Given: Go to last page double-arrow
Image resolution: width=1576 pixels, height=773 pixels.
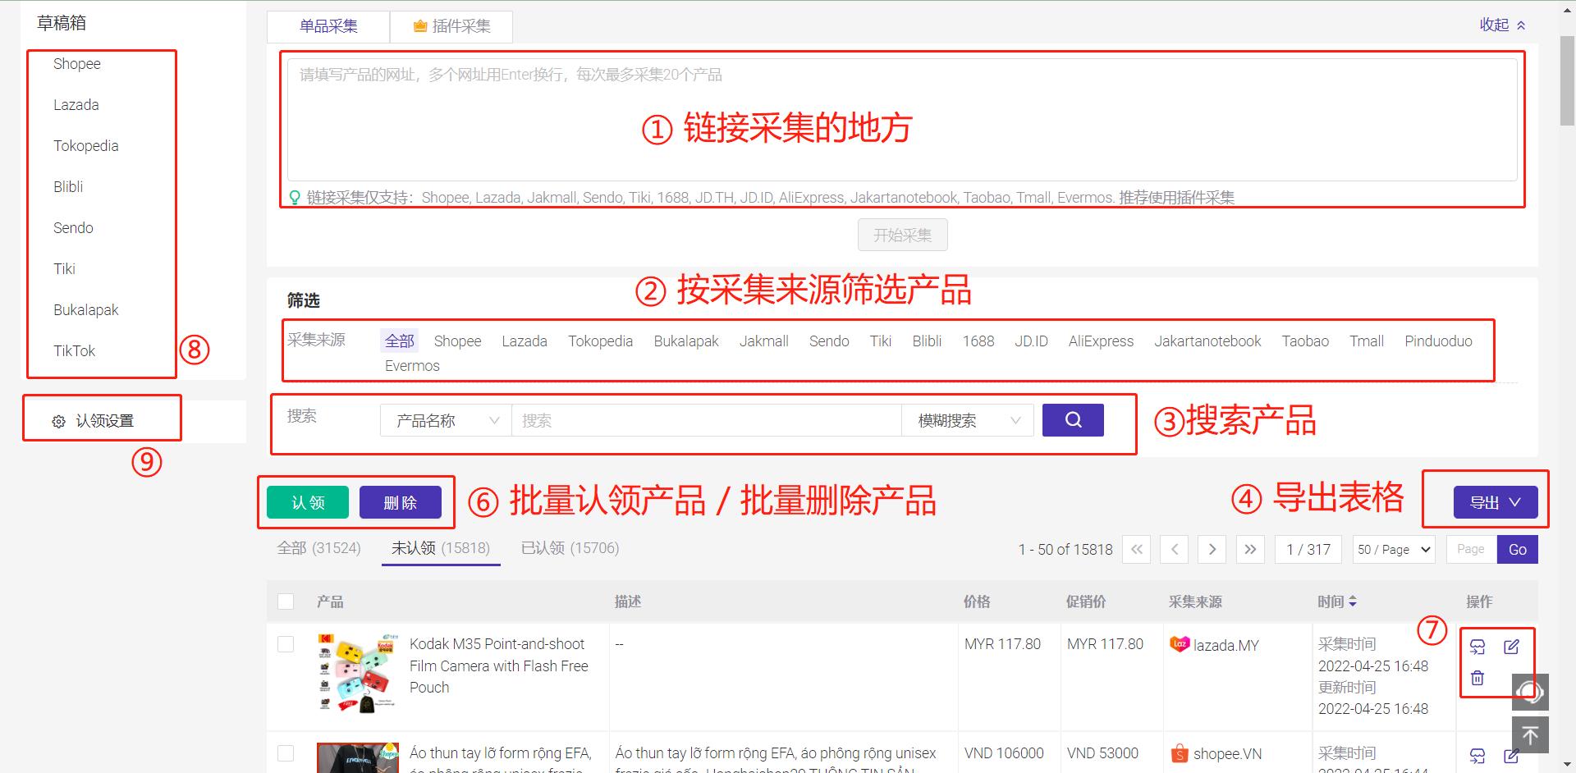Looking at the screenshot, I should [x=1250, y=549].
